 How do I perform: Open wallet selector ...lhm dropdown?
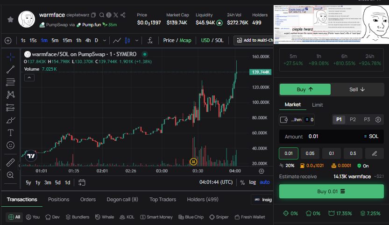[297, 120]
